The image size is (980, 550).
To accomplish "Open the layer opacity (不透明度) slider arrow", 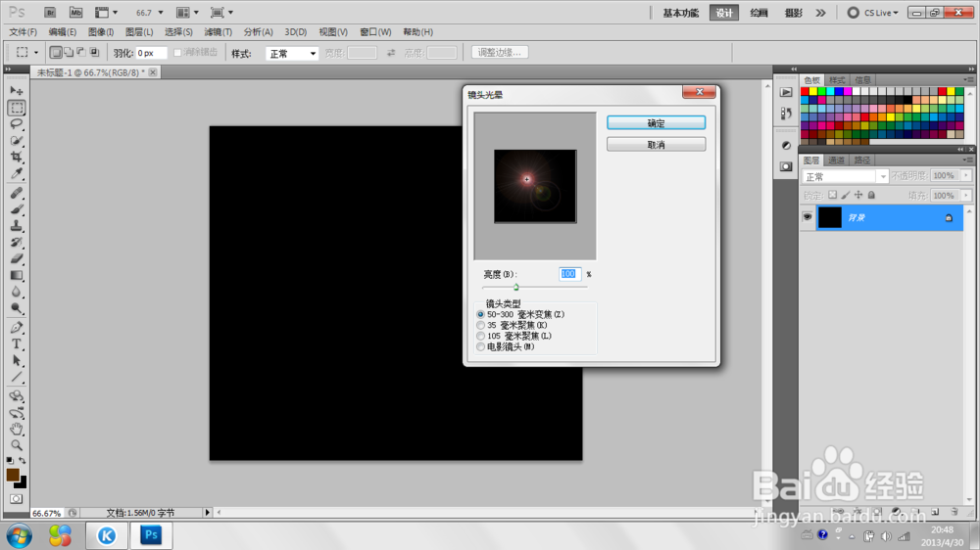I will pyautogui.click(x=966, y=176).
